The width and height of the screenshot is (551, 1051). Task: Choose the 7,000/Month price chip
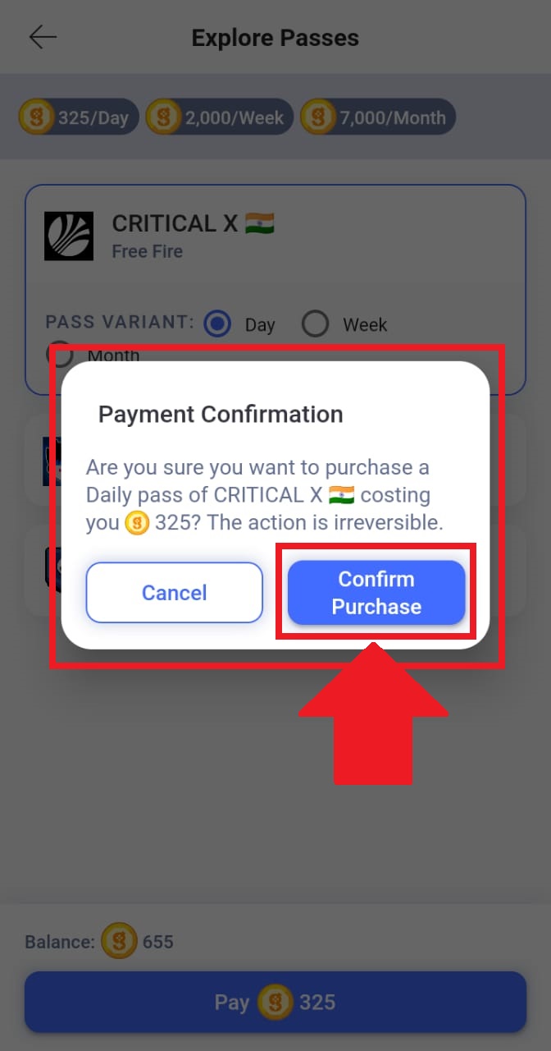(x=378, y=117)
